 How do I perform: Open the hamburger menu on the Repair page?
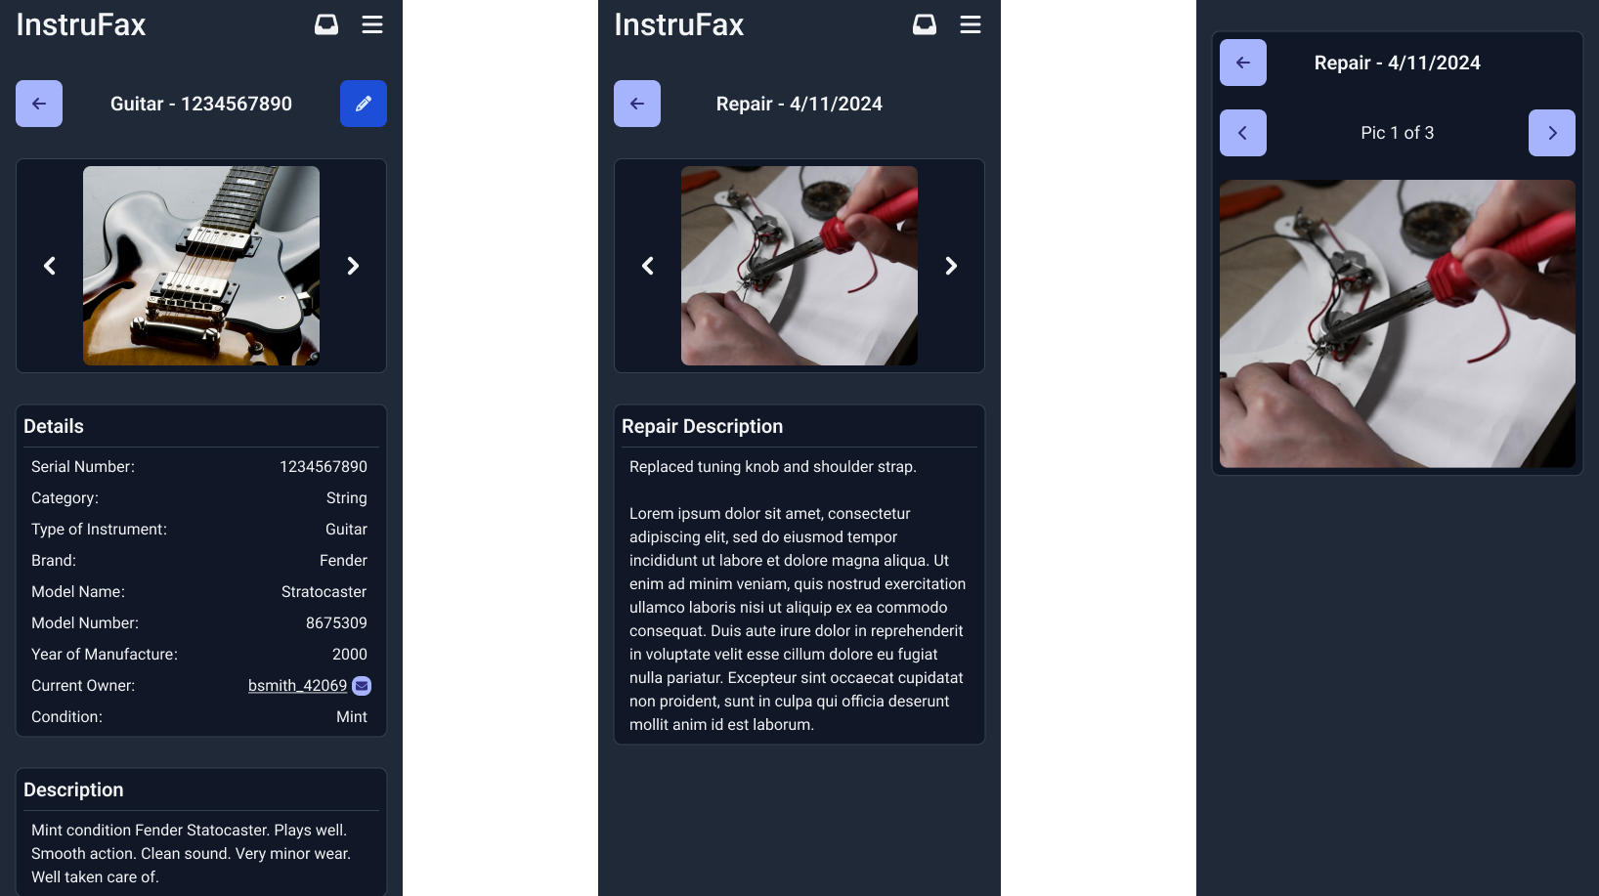970,24
